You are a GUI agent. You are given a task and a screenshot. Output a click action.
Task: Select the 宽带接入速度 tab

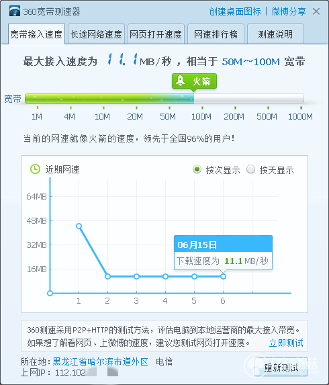(x=36, y=34)
